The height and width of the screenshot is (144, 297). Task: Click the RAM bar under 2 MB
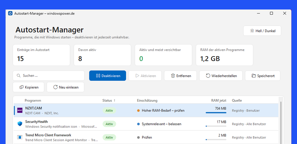tap(216, 140)
